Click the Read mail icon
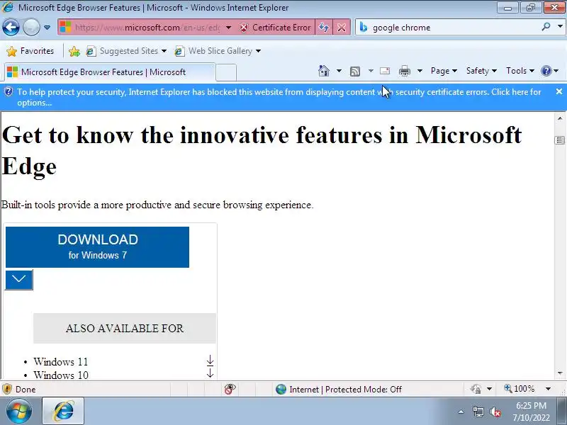 pyautogui.click(x=385, y=71)
